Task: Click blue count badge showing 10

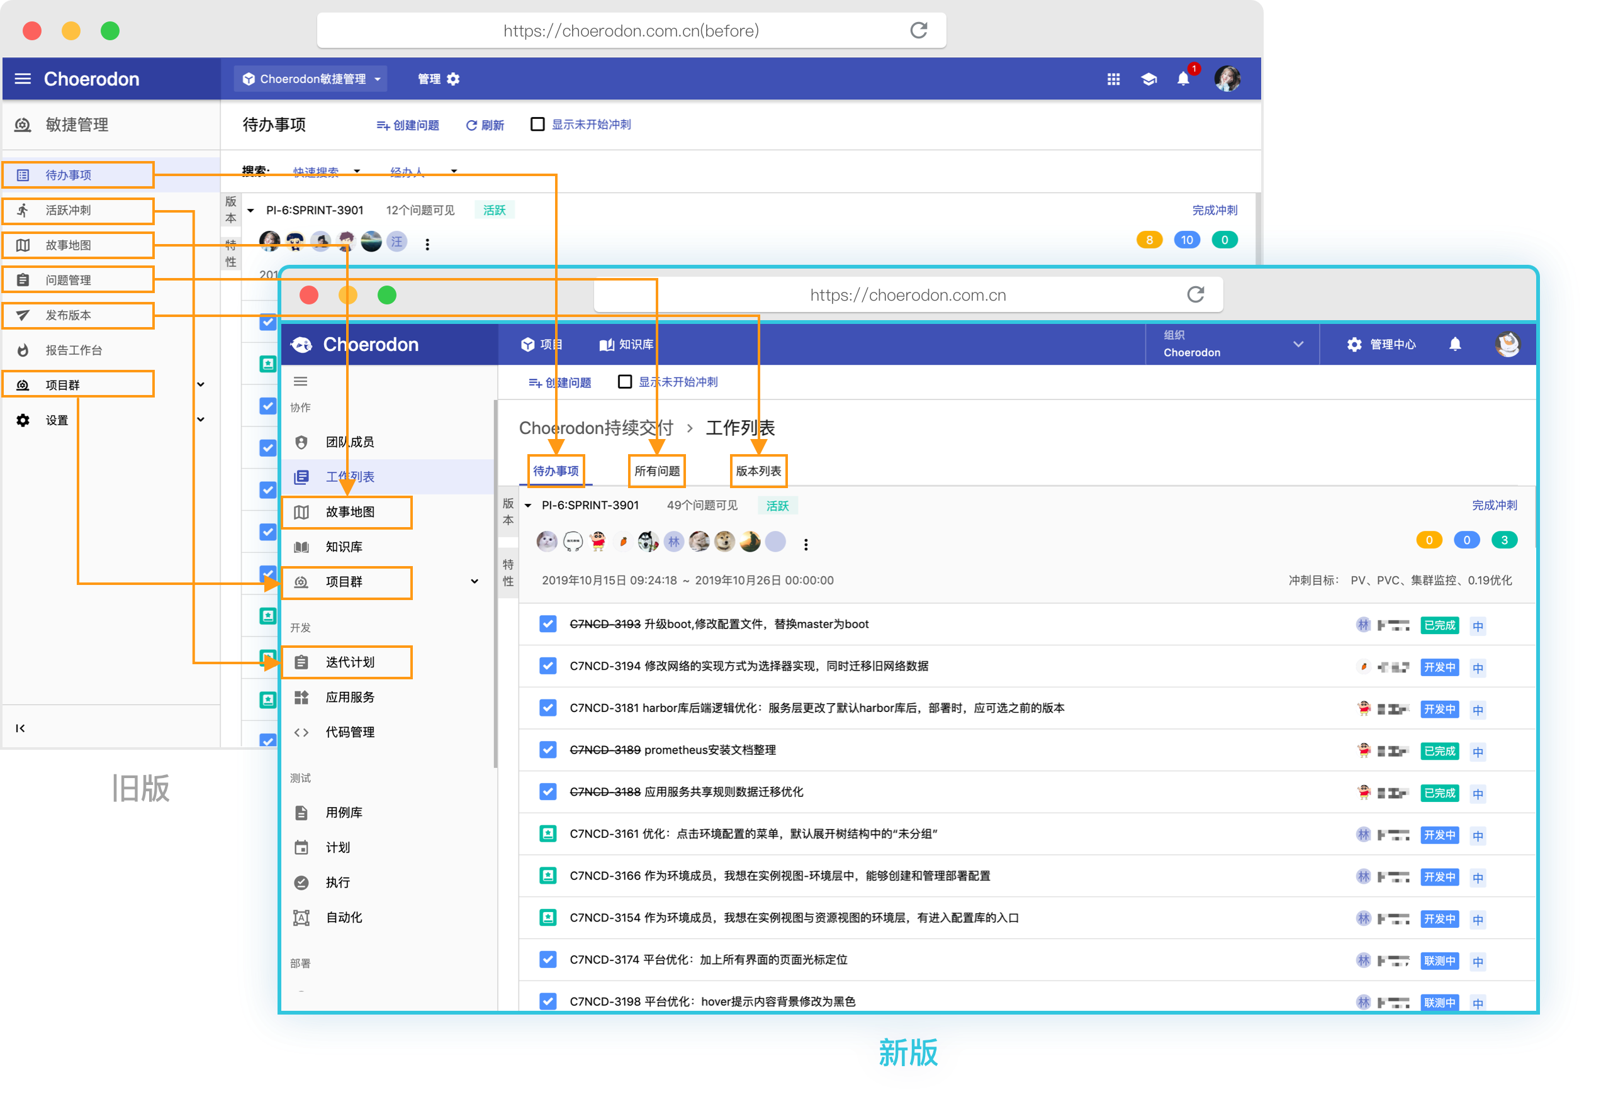Action: 1187,240
